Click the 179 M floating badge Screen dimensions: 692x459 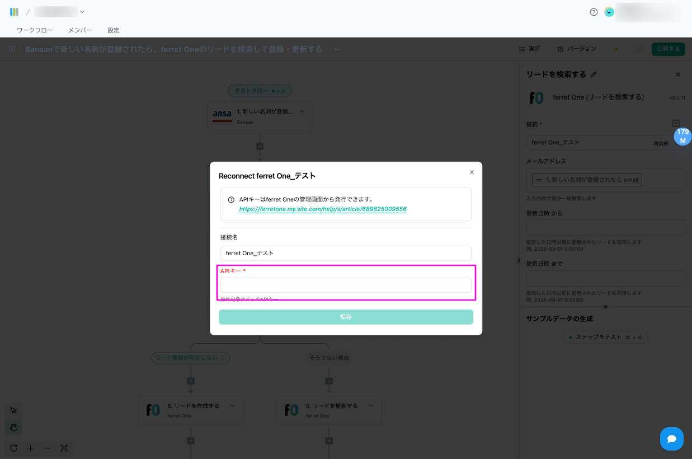(x=682, y=136)
